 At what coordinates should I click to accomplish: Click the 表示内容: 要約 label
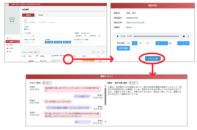[121, 83]
